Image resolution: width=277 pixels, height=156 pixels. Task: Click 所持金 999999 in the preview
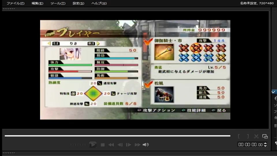pyautogui.click(x=204, y=30)
